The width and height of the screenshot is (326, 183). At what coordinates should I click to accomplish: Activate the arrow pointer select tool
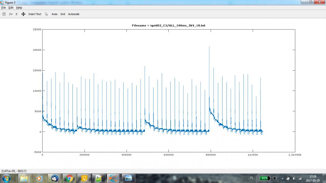click(x=46, y=14)
